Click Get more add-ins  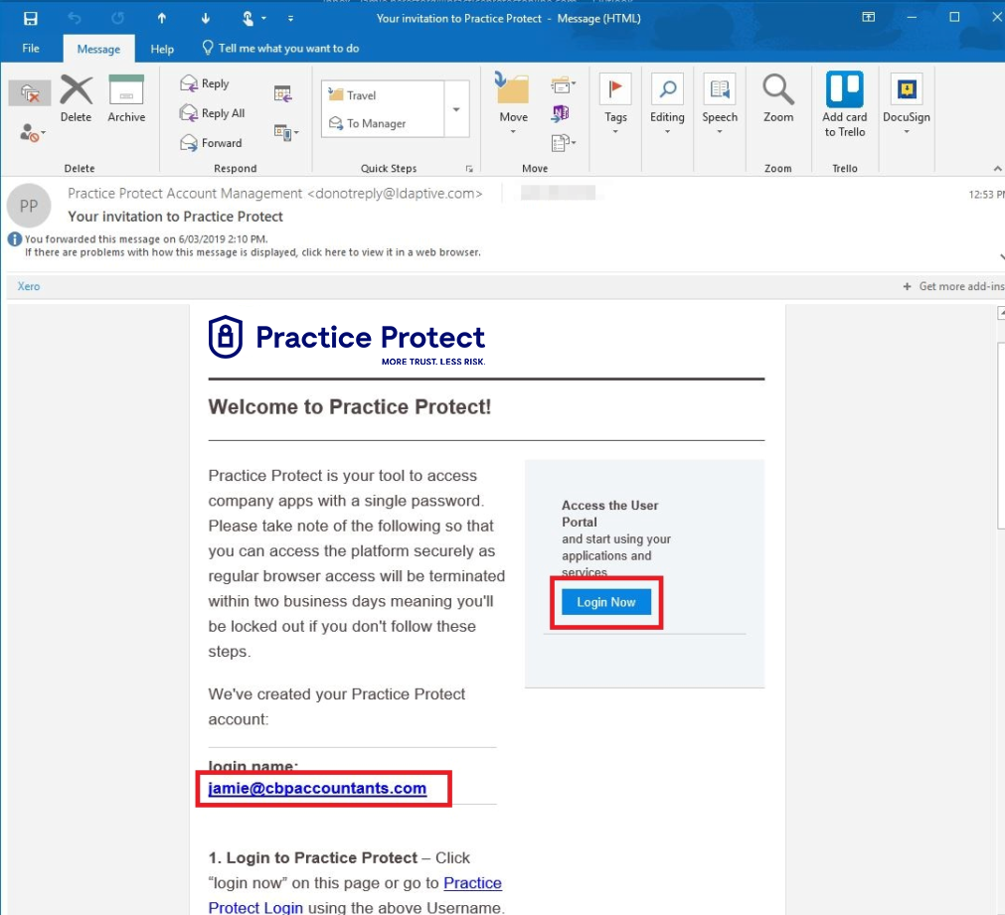coord(953,286)
